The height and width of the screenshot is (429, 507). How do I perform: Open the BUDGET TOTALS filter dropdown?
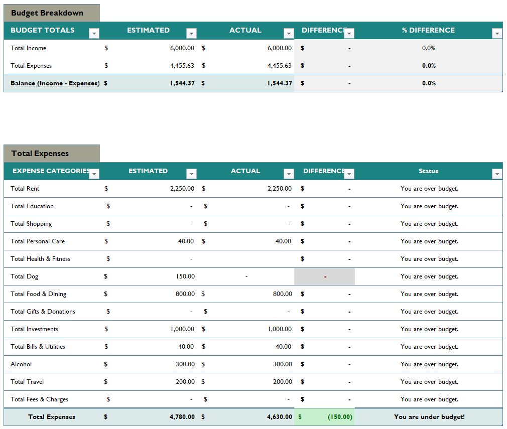94,33
